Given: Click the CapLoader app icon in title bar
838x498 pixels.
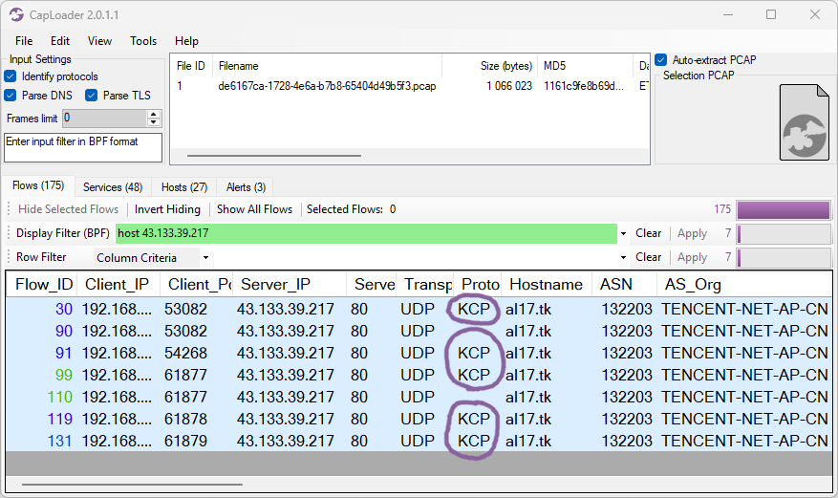Looking at the screenshot, I should [x=16, y=14].
